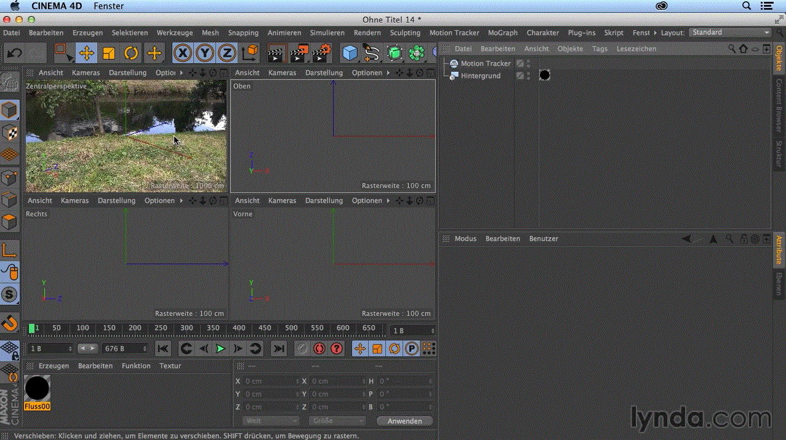
Task: Select the Scale tool in top toolbar
Action: click(109, 53)
